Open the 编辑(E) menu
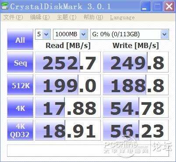 [40, 17]
